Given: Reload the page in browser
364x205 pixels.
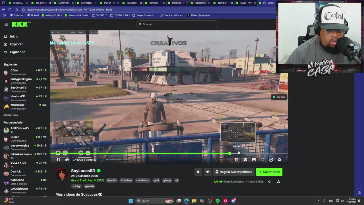Looking at the screenshot, I should tap(10, 9).
